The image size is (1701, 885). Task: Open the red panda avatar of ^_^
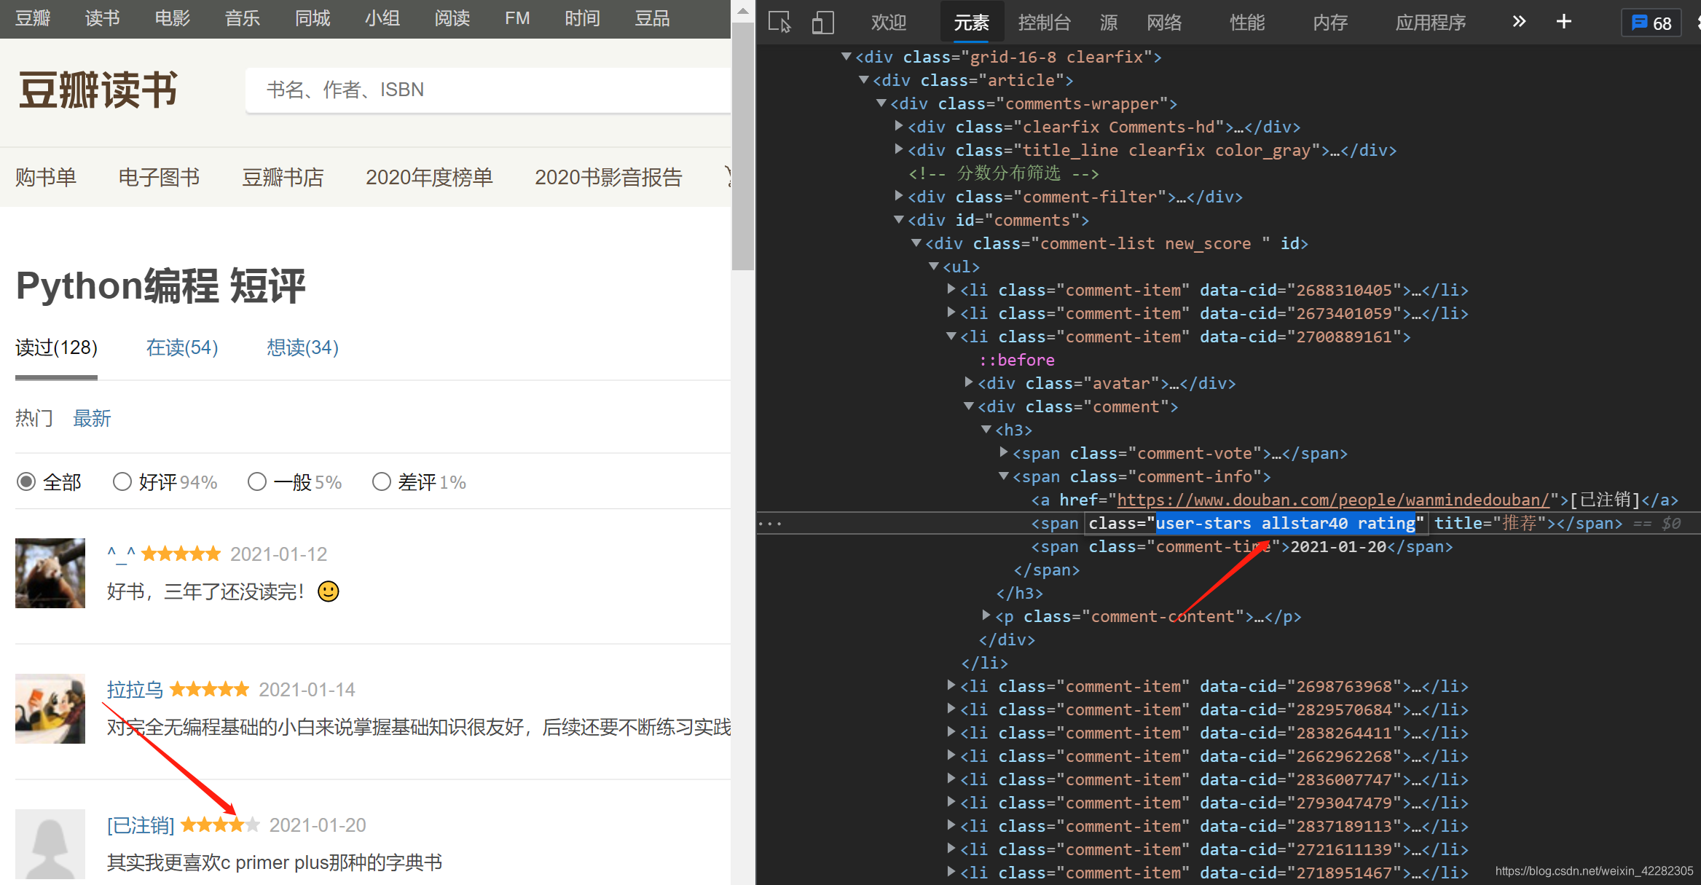(x=50, y=573)
